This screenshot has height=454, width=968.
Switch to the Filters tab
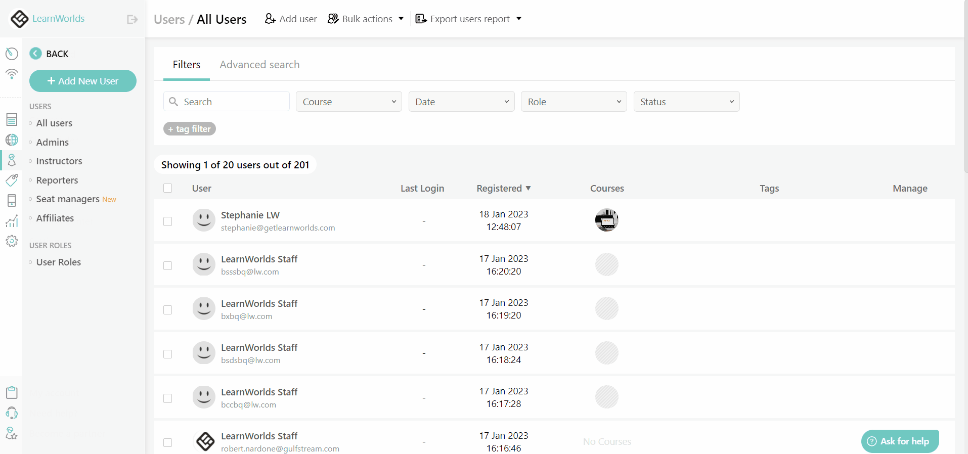click(x=187, y=65)
